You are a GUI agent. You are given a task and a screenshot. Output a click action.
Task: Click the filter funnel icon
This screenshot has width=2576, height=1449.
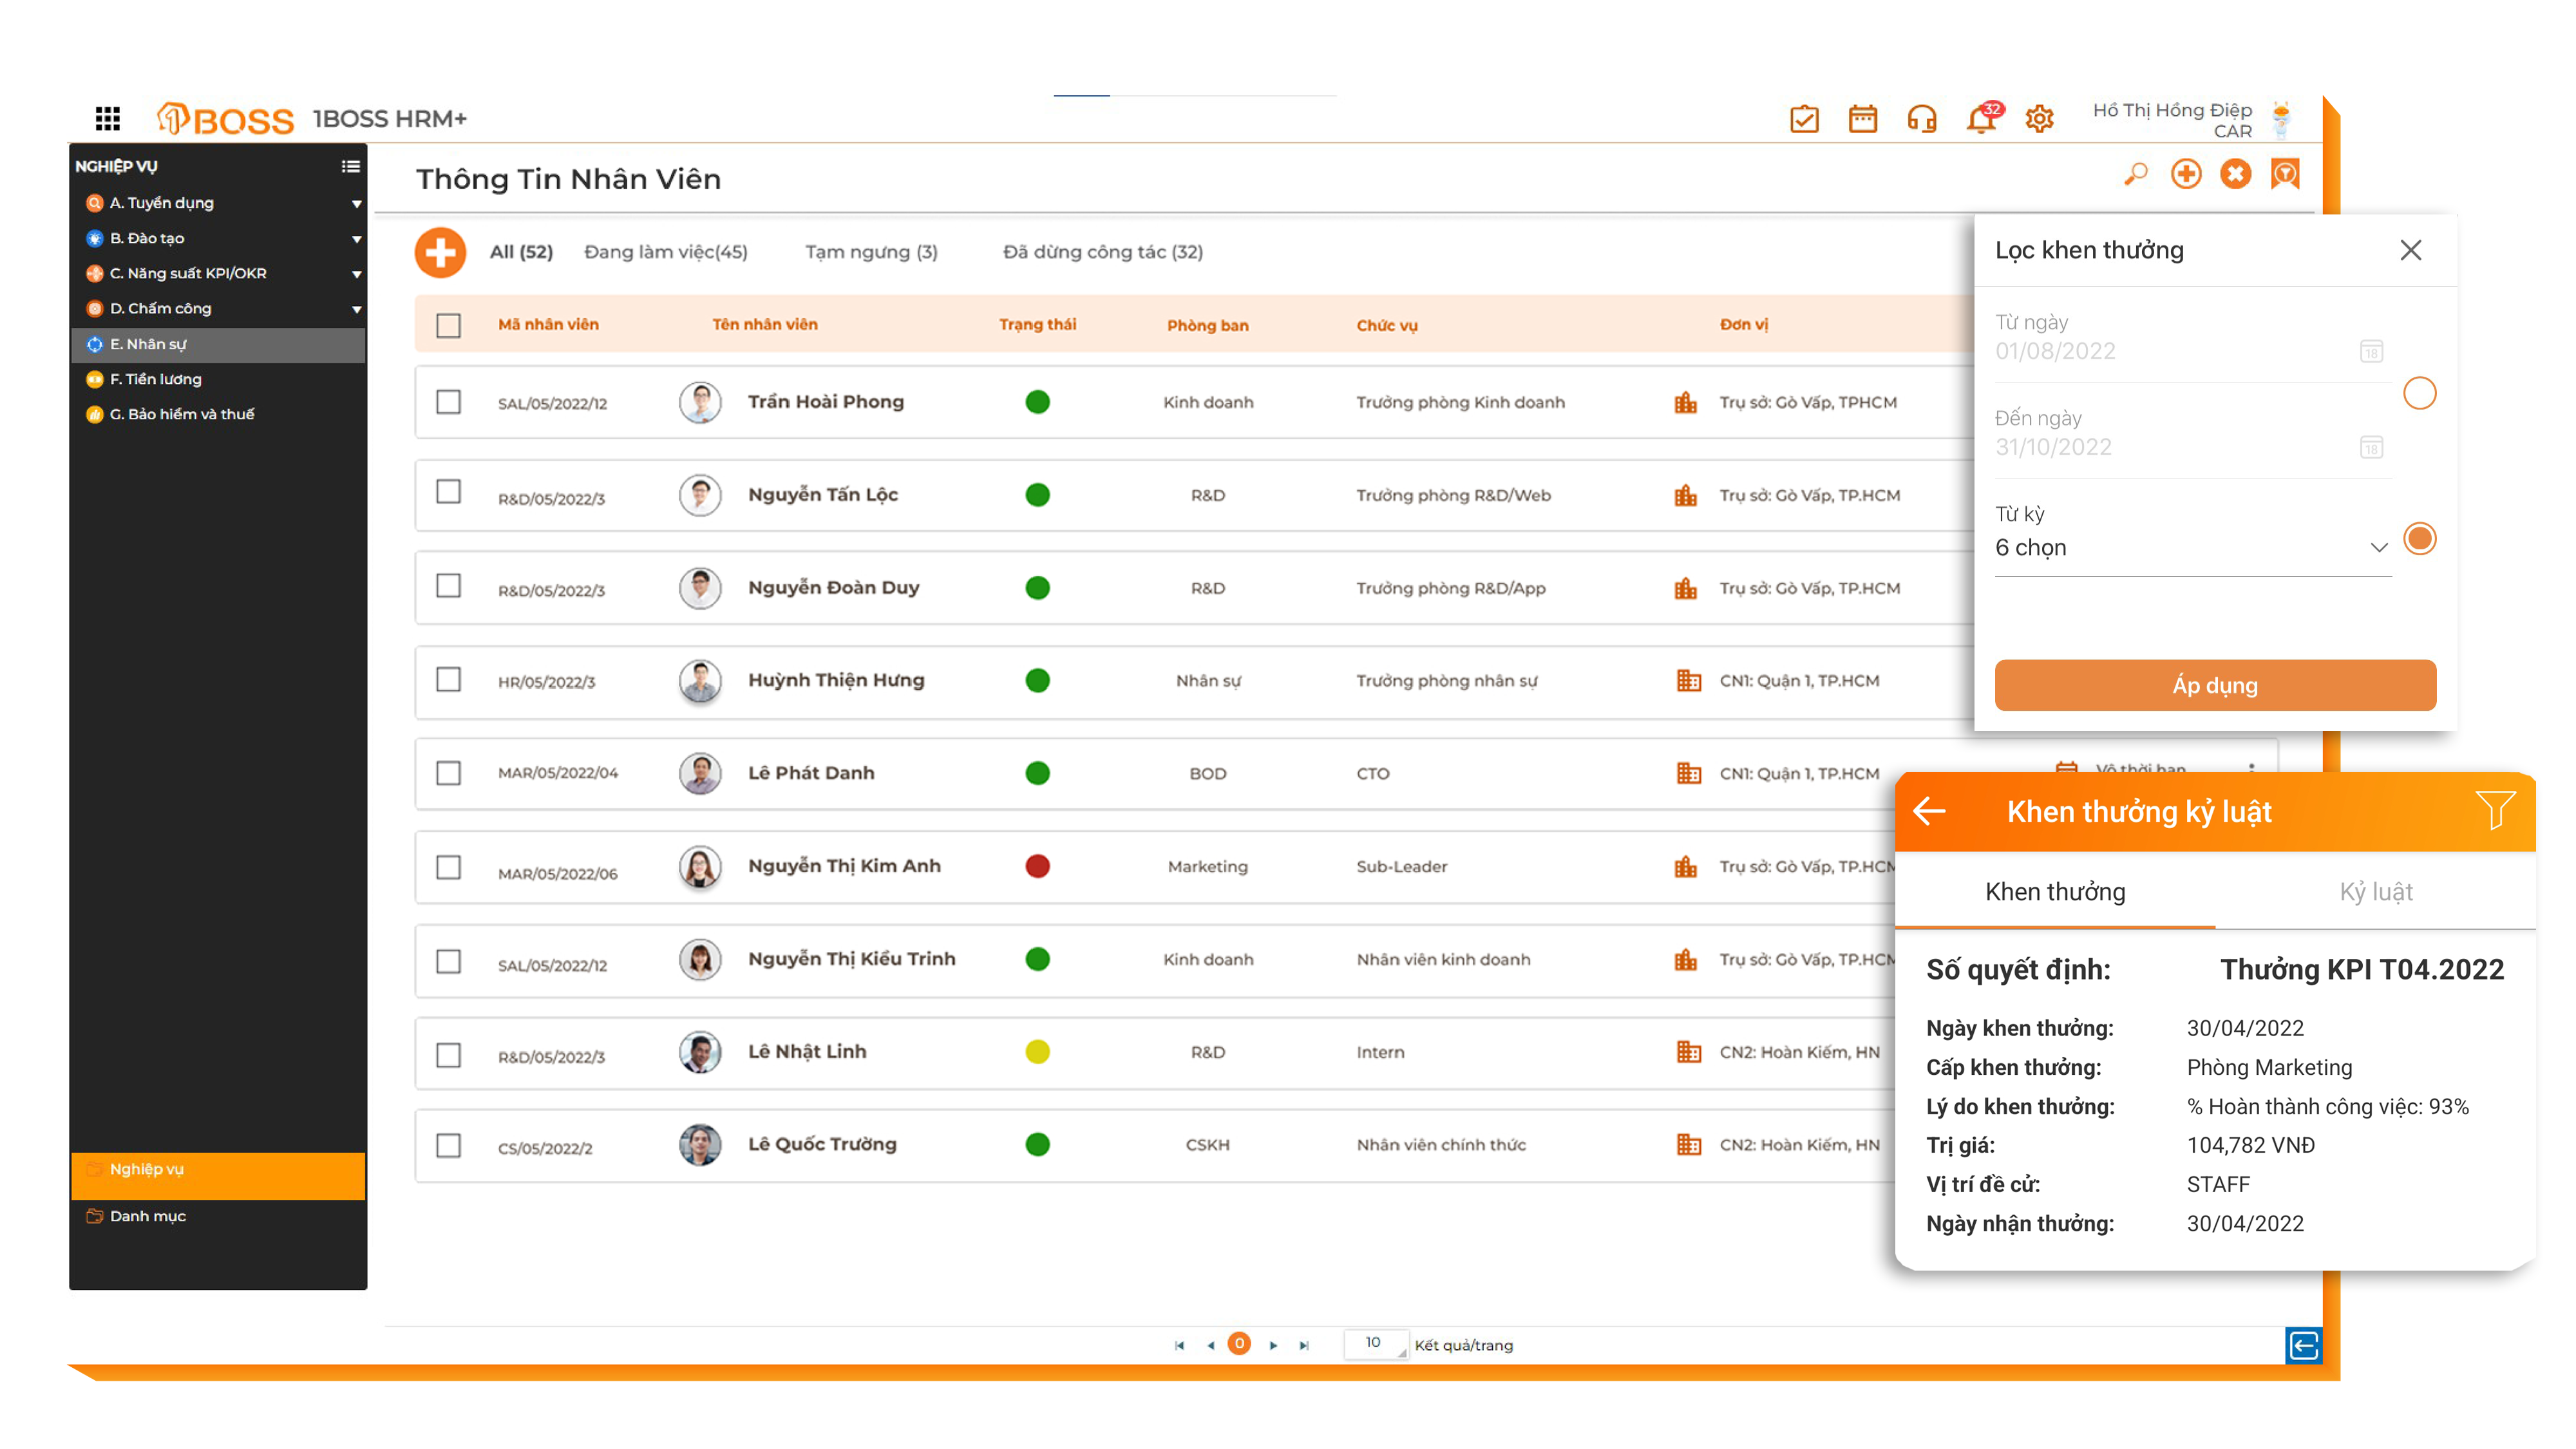[x=2495, y=810]
